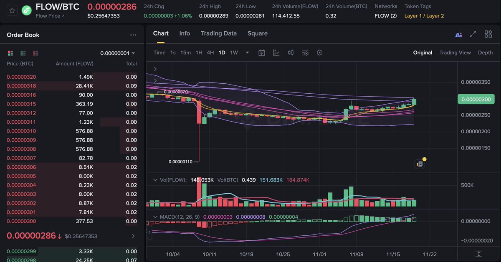Select ask price 0.00000306 row
This screenshot has width=501, height=262.
72,167
